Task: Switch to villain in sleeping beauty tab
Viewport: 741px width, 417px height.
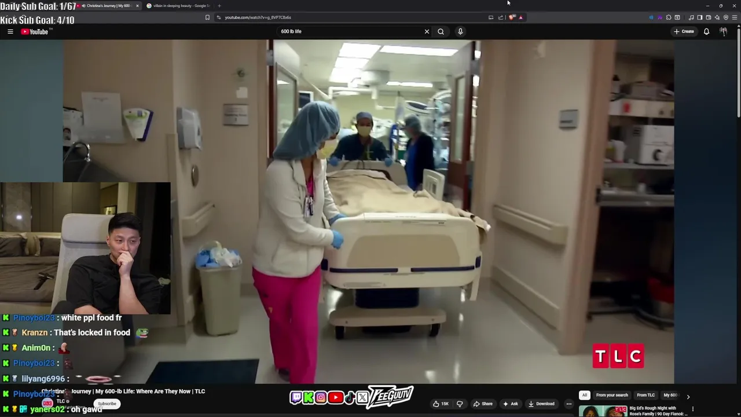Action: [178, 6]
